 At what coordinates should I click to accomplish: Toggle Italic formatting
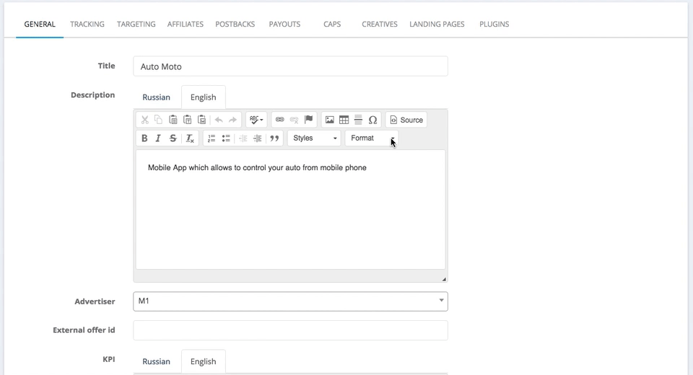coord(158,138)
